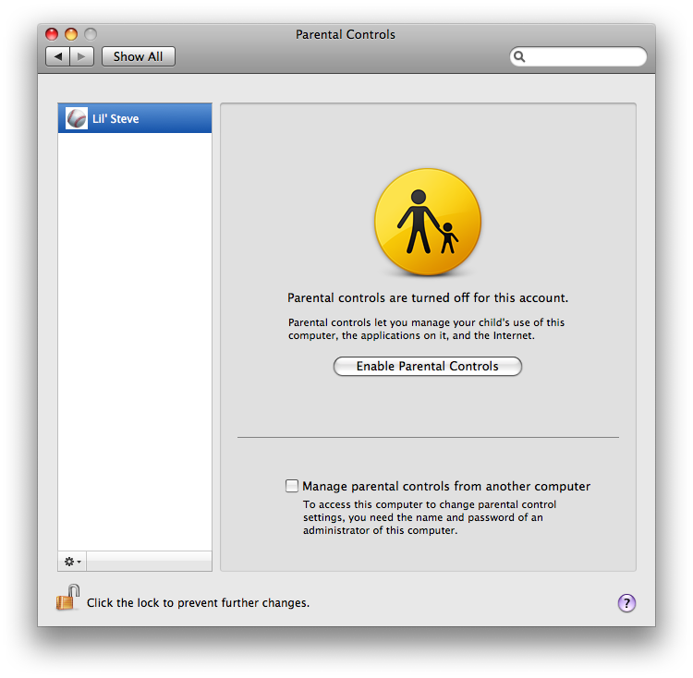This screenshot has height=678, width=693.
Task: Click Lil' Steve's baseball avatar picture
Action: pos(77,118)
